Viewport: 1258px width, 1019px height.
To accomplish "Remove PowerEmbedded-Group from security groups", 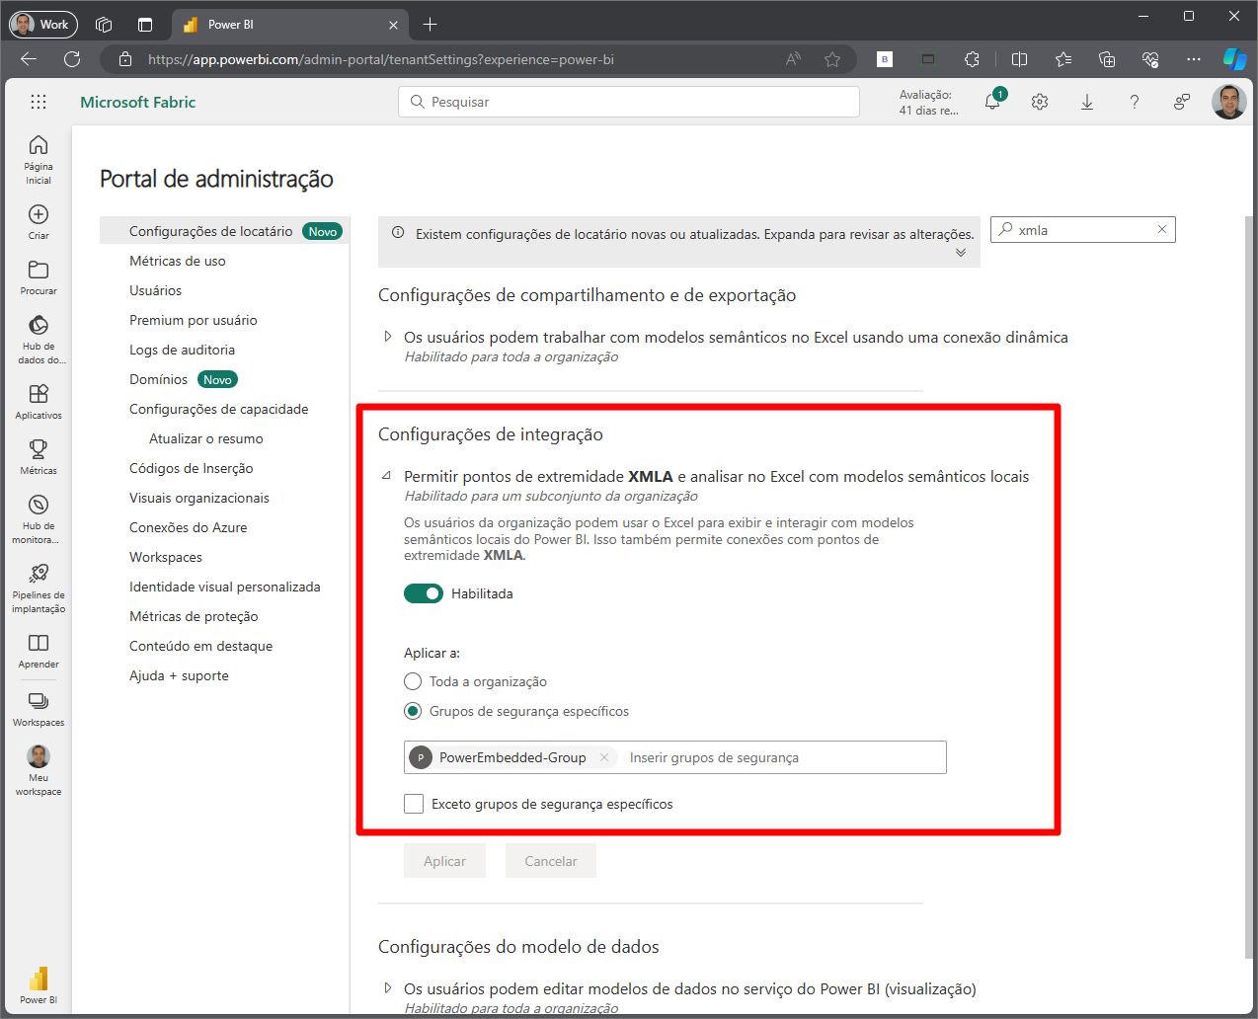I will pos(604,757).
